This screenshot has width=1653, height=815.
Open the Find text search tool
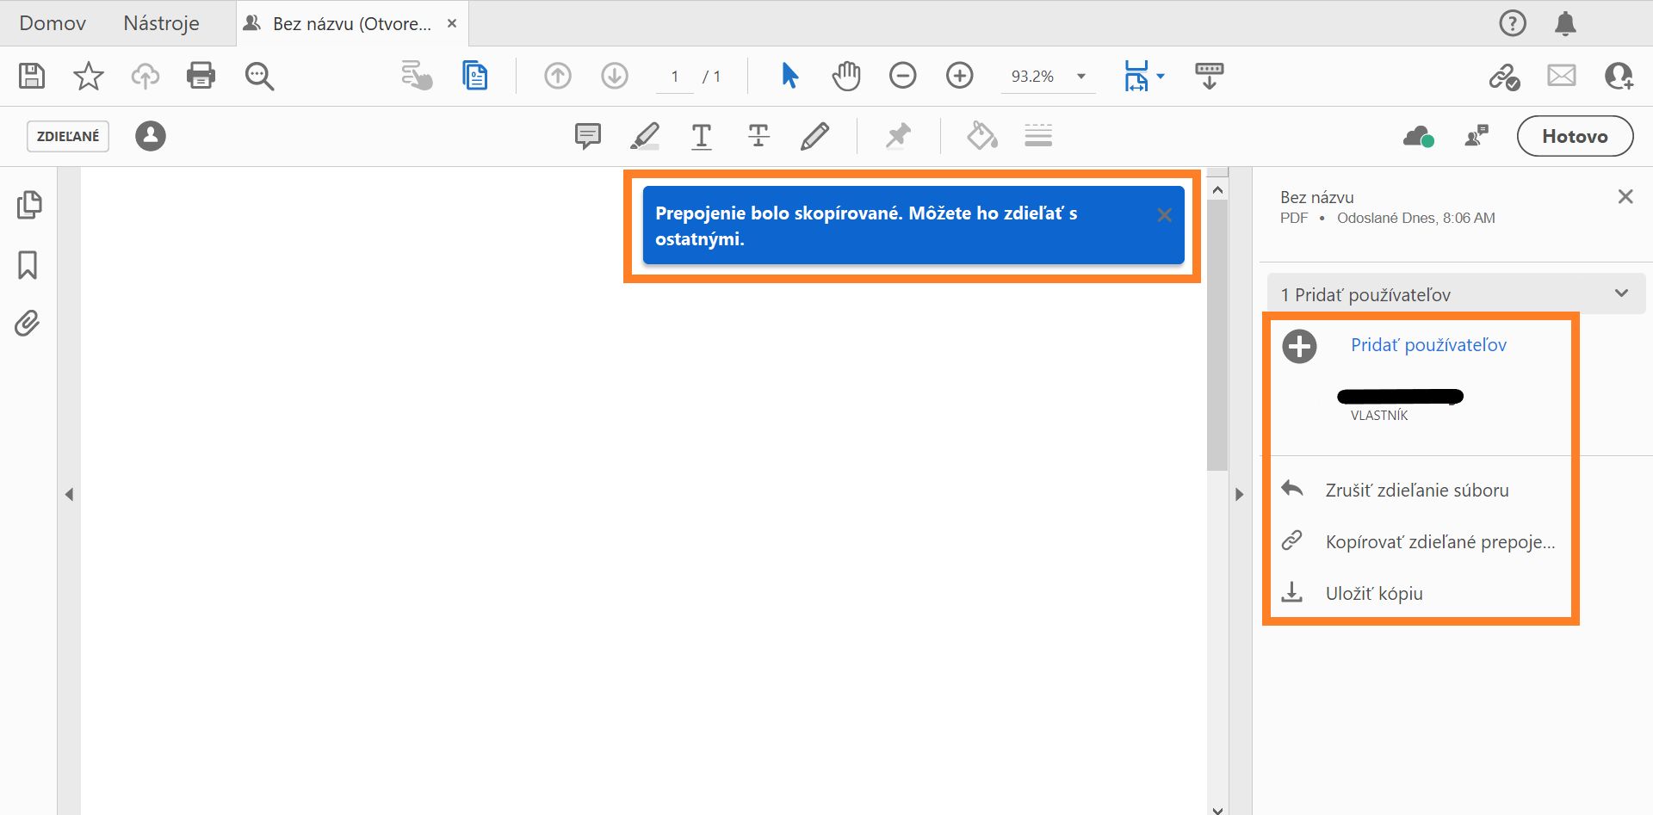click(259, 76)
